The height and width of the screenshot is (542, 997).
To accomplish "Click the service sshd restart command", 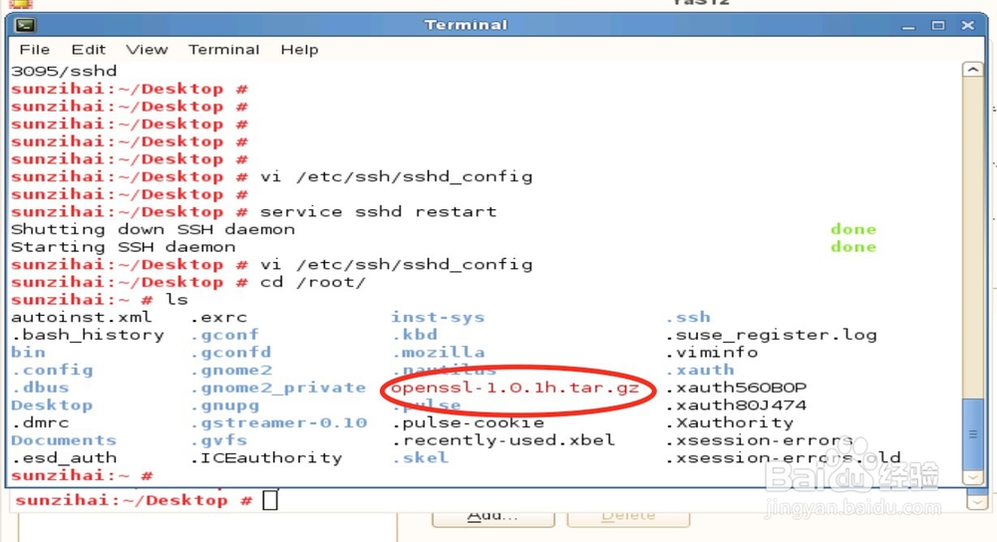I will point(378,211).
